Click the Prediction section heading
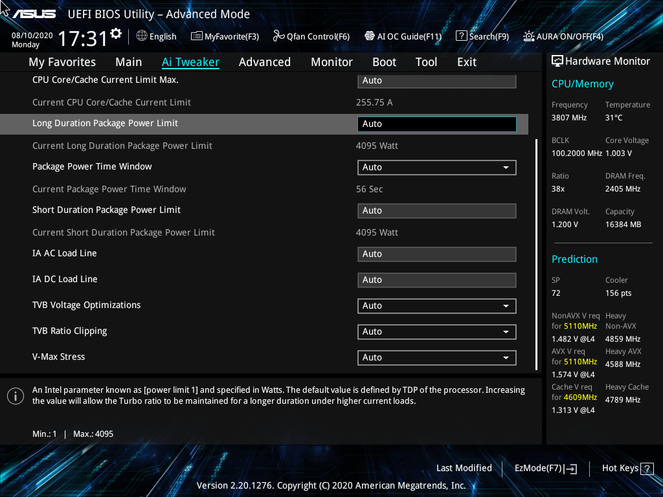 (x=575, y=259)
